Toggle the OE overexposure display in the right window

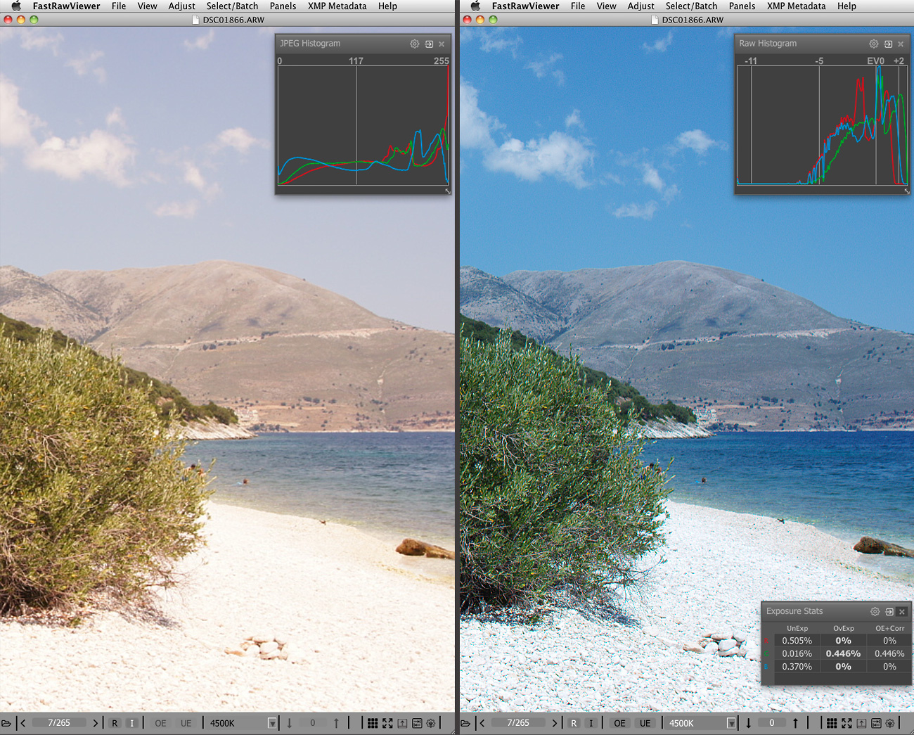click(619, 723)
